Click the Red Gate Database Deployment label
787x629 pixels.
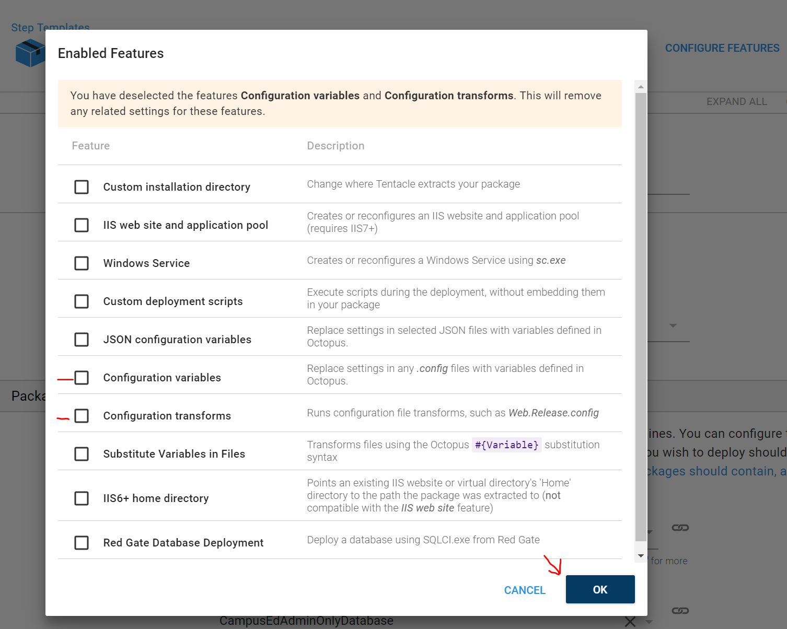pyautogui.click(x=183, y=543)
